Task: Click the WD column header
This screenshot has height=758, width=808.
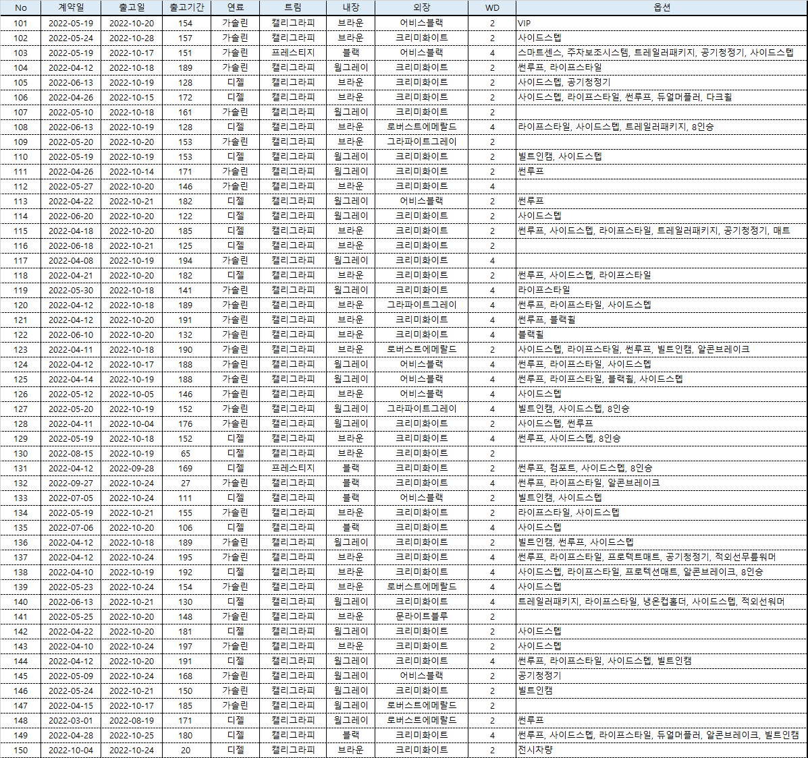Action: [492, 7]
